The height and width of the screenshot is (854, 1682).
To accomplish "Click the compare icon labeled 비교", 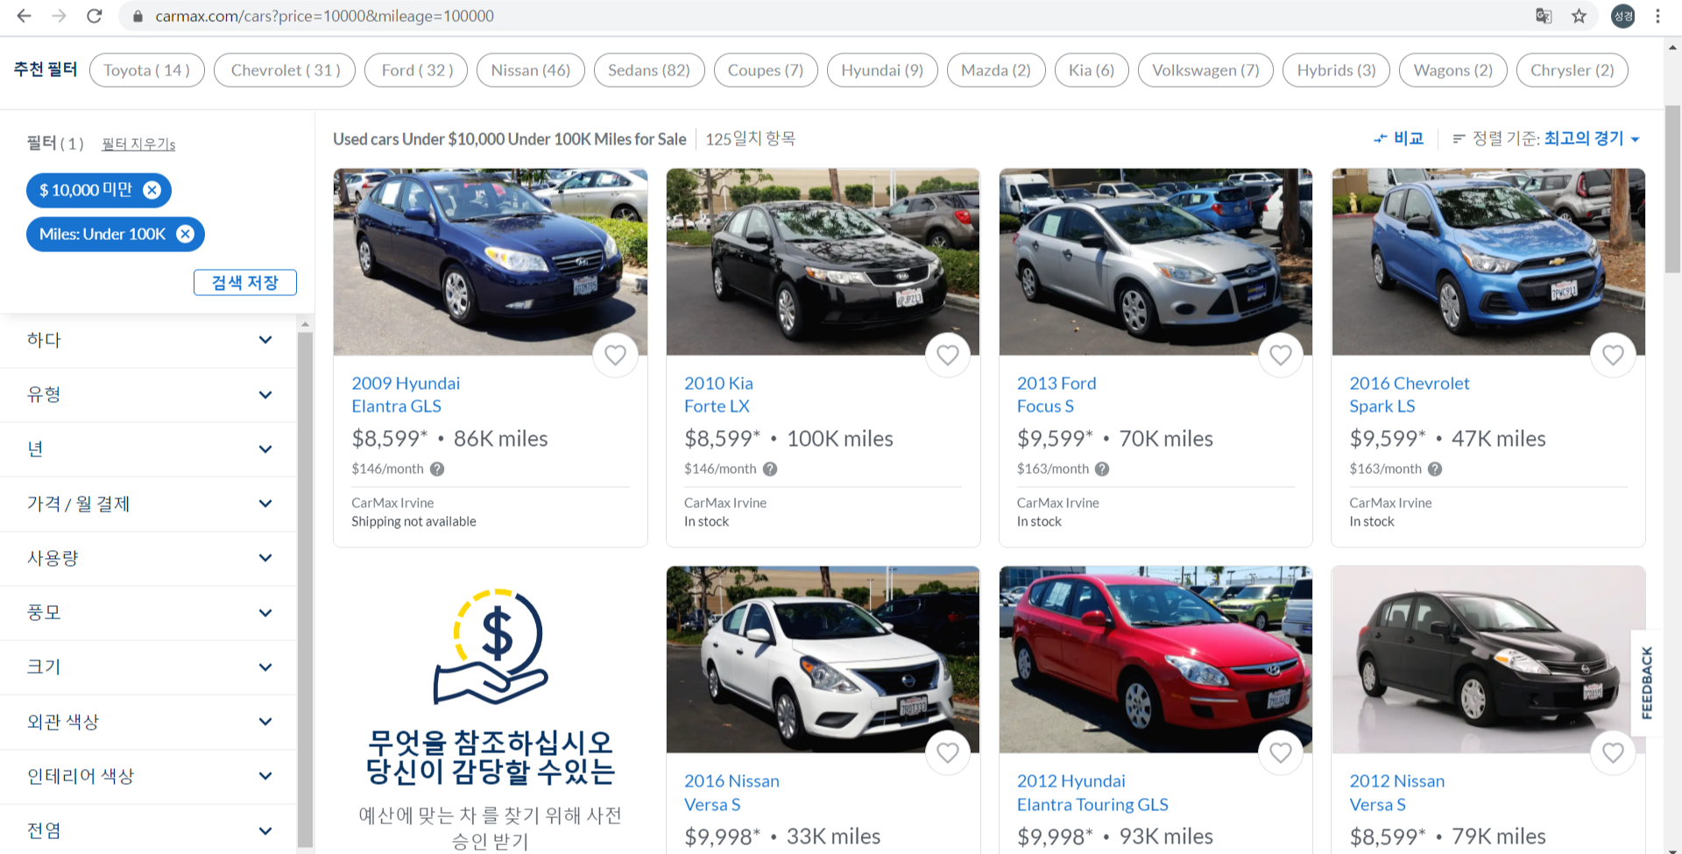I will coord(1381,138).
